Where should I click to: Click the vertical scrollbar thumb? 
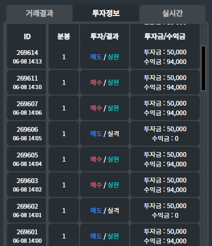point(203,68)
